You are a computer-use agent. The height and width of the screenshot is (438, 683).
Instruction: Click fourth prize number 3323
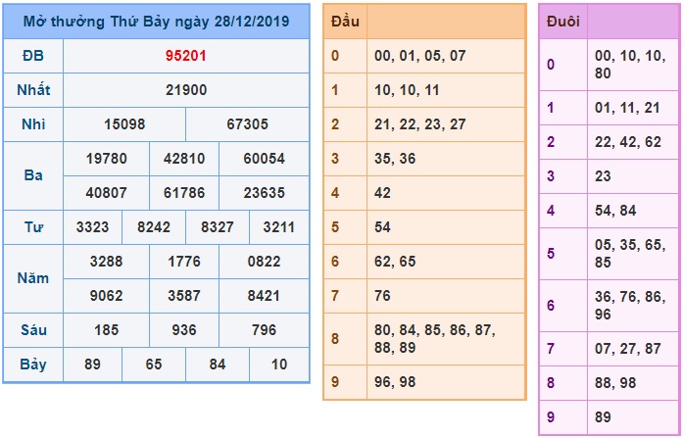pyautogui.click(x=92, y=227)
